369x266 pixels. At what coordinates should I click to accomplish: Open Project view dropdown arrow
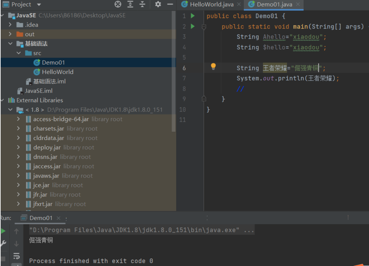(x=39, y=4)
